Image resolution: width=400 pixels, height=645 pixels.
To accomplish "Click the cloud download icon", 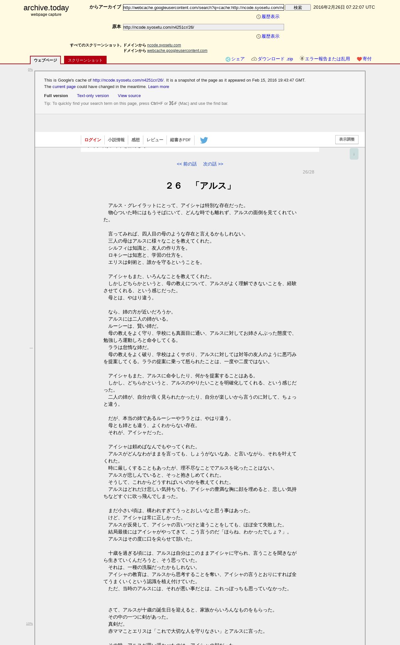I will [254, 59].
